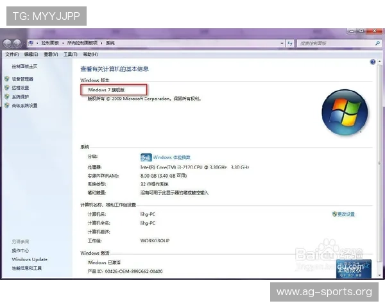Click the computer icon in address bar
The image size is (385, 308).
31,43
